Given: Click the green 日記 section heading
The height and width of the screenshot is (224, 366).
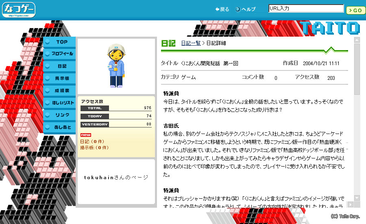Looking at the screenshot, I should tap(168, 43).
